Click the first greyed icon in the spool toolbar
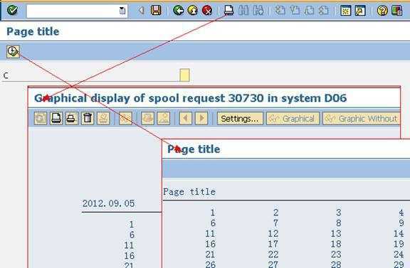This screenshot has height=268, width=410. point(41,119)
